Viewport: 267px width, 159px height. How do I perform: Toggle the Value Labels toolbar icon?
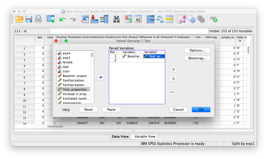pos(182,19)
